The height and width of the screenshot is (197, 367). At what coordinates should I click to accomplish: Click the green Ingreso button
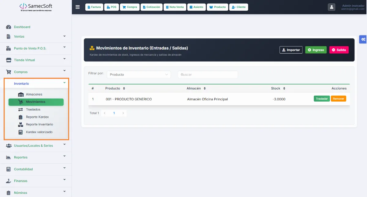click(316, 50)
